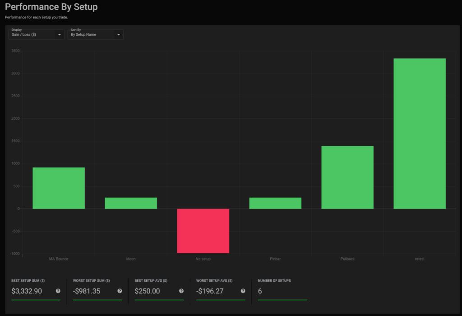Screen dimensions: 462x316
Task: Click the Sort By dropdown caret arrow
Action: click(119, 34)
